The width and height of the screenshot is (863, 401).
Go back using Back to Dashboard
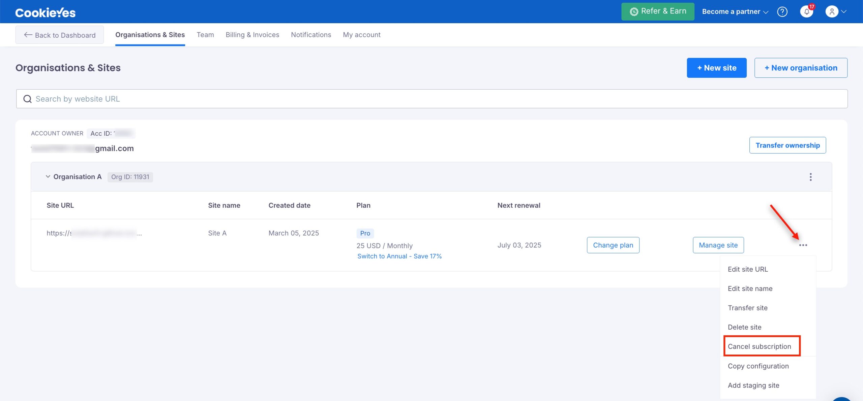60,35
